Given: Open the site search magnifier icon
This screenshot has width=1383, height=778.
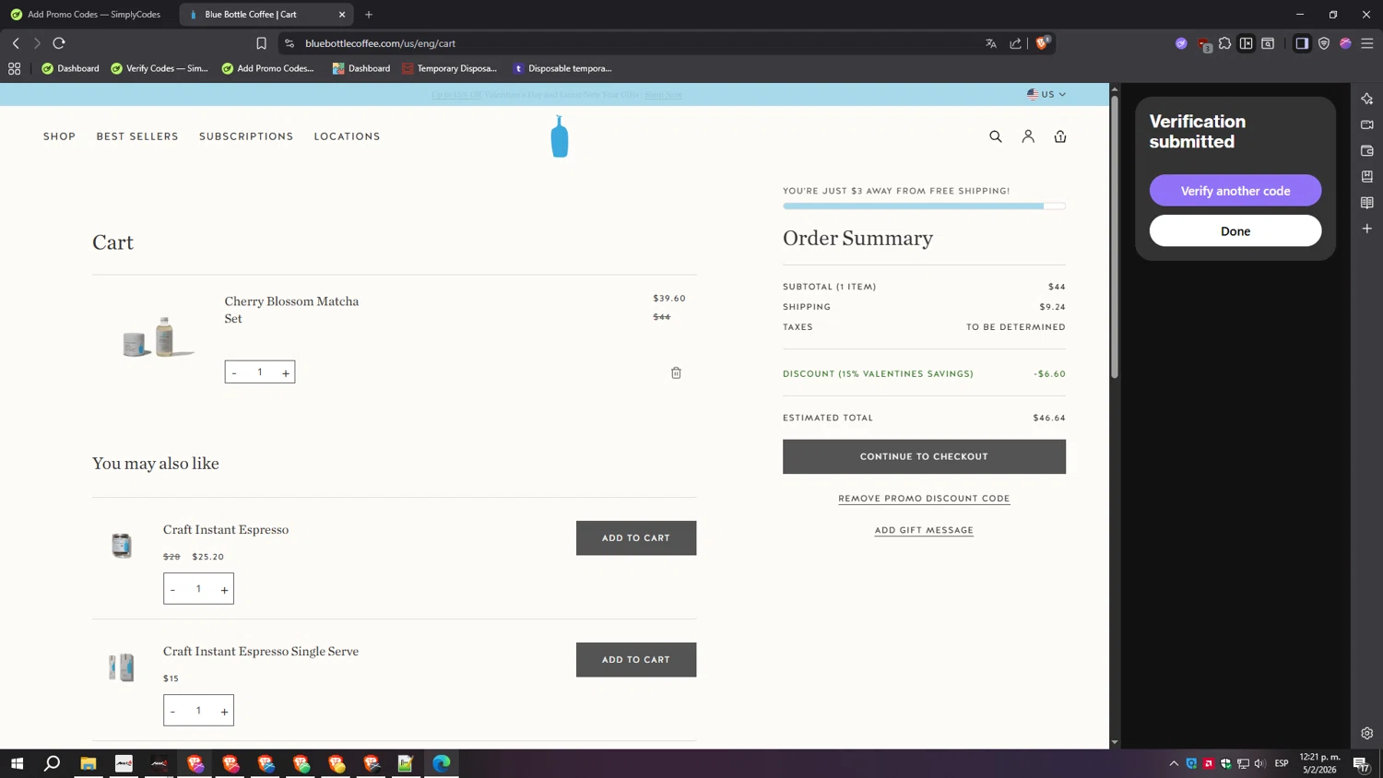Looking at the screenshot, I should click(x=995, y=136).
